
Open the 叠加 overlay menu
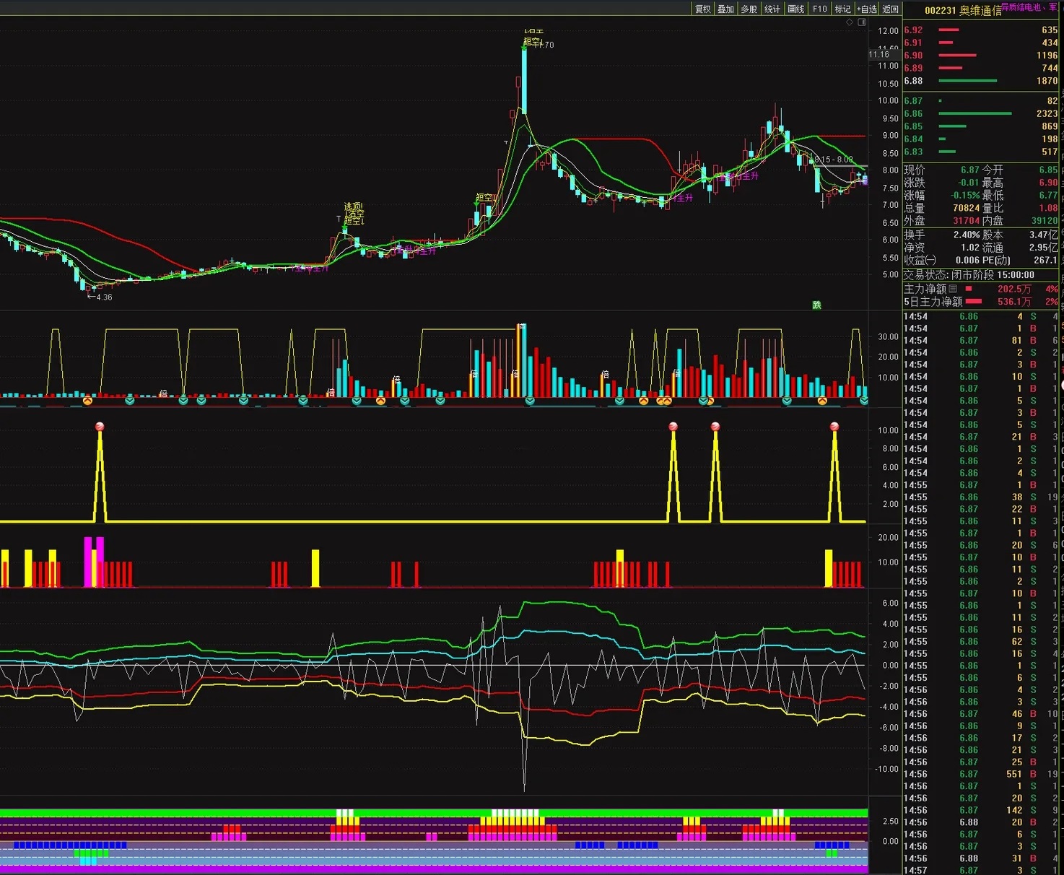coord(725,9)
